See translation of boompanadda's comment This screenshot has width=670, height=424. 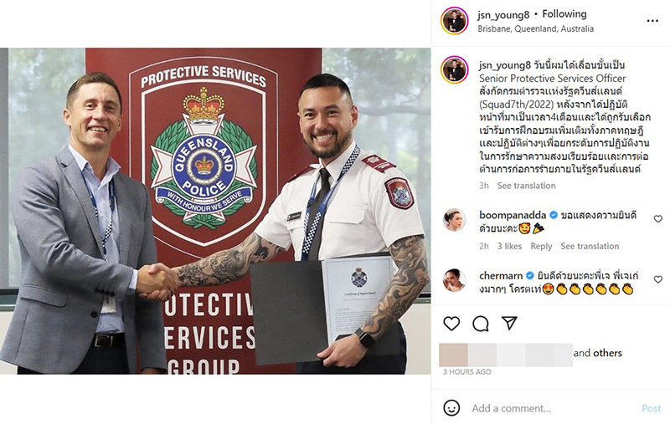coord(590,246)
